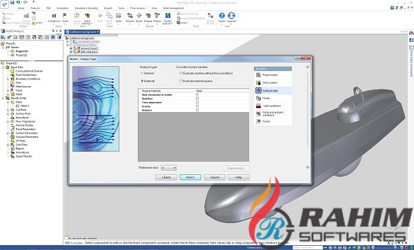414x250 pixels.
Task: Open the Screen Capture tool
Action: pyautogui.click(x=168, y=19)
